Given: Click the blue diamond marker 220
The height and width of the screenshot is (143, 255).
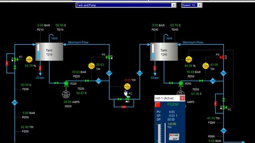Looking at the screenshot, I should [109, 73].
